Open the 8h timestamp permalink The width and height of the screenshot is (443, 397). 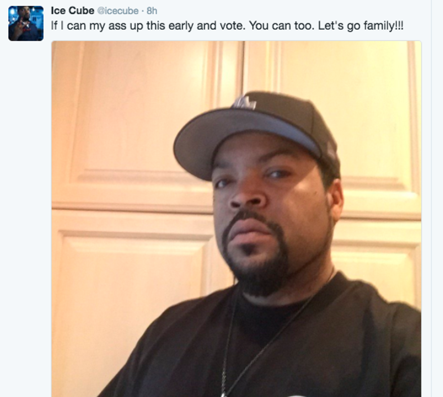[152, 11]
